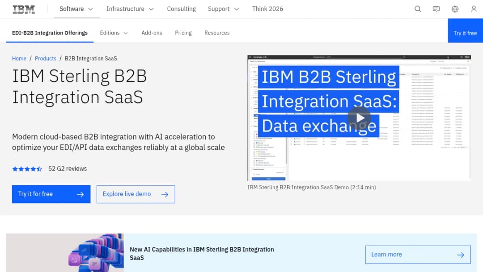Image resolution: width=483 pixels, height=272 pixels.
Task: Click the B2B Integration SaaS breadcrumb text
Action: [x=91, y=59]
